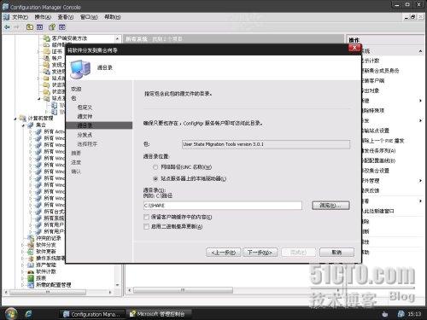The height and width of the screenshot is (320, 427).
Task: Click the 分发点 step in wizard navigation
Action: pos(85,135)
